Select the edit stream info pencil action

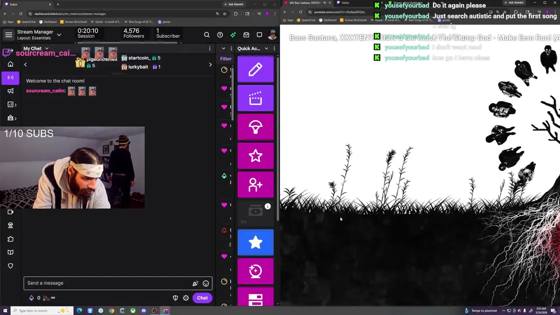[255, 69]
